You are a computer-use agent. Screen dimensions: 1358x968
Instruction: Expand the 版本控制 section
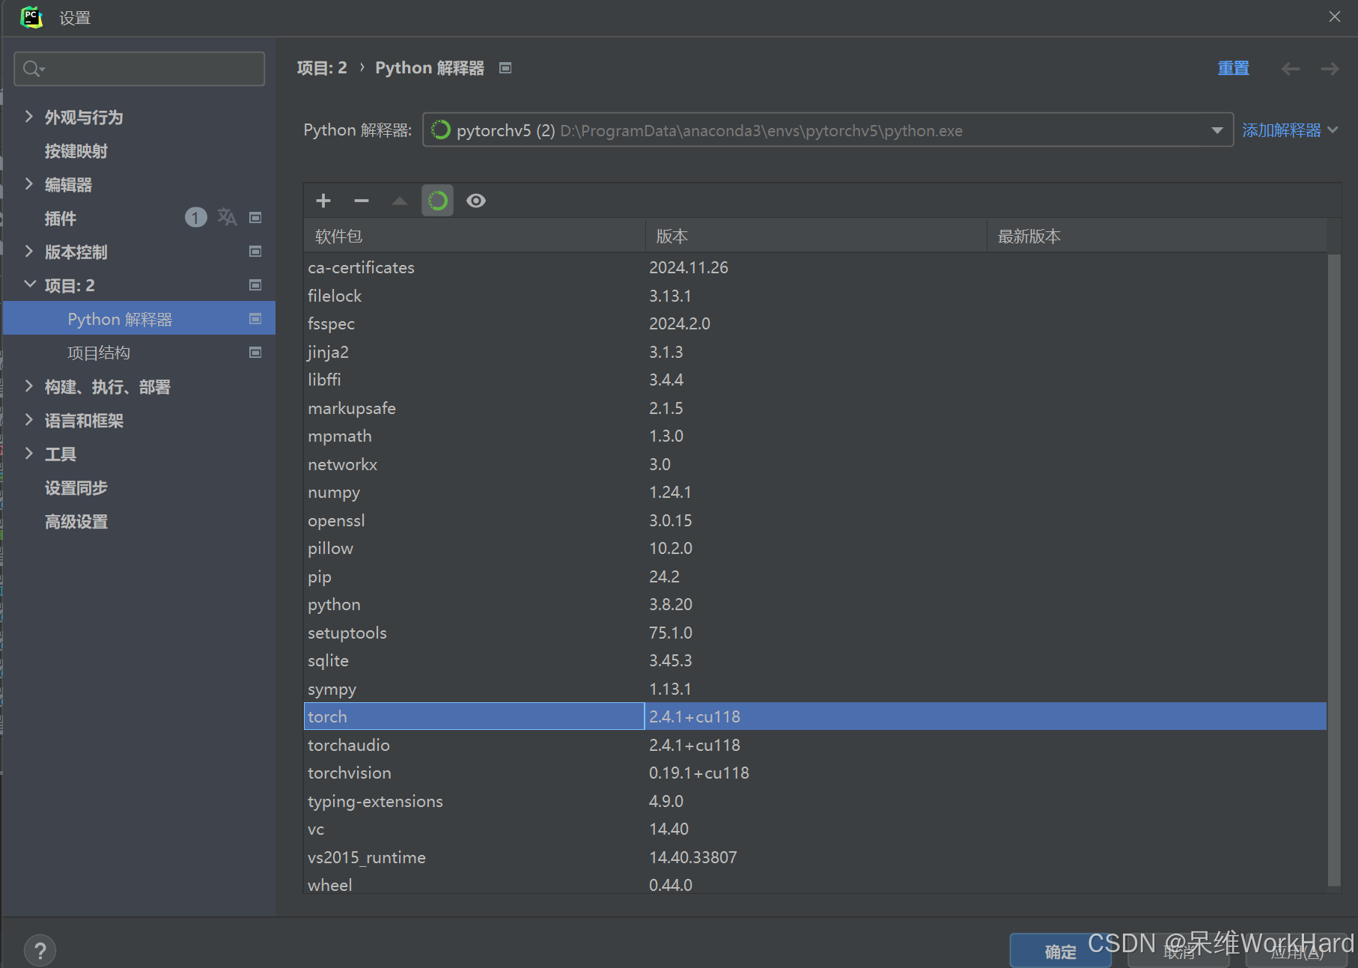[x=29, y=251]
